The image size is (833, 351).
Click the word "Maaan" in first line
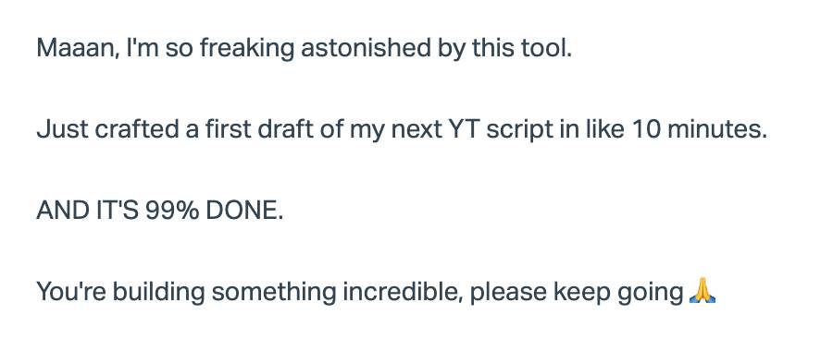(78, 49)
